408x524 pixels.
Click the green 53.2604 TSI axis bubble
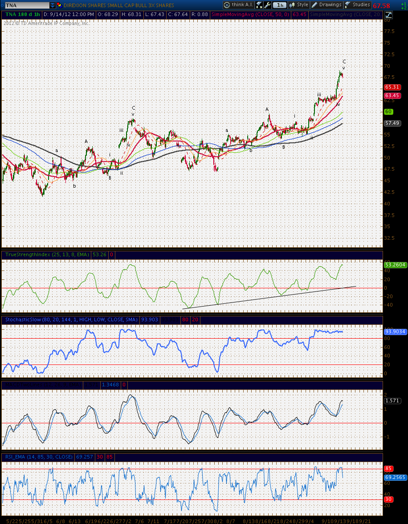[x=395, y=265]
